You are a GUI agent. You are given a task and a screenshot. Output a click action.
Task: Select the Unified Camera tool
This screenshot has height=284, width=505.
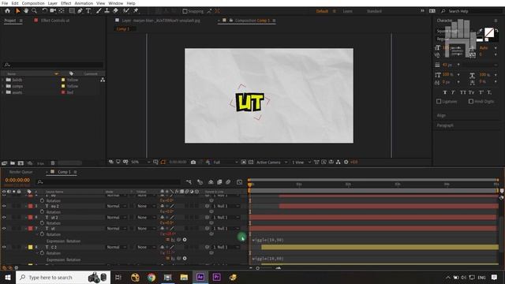click(x=53, y=11)
